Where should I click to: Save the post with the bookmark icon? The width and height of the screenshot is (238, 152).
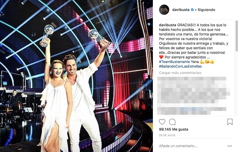tap(230, 122)
